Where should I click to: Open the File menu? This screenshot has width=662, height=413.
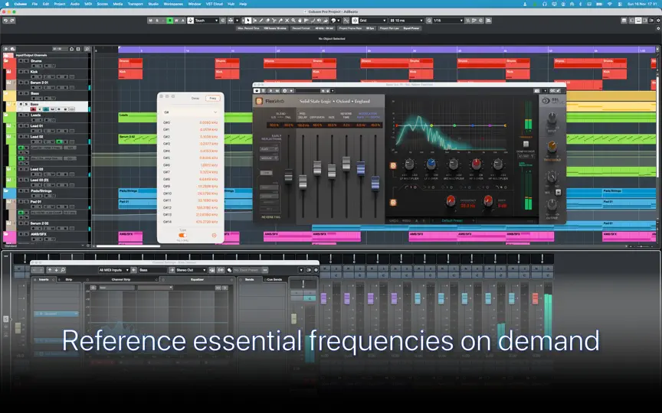tap(34, 4)
